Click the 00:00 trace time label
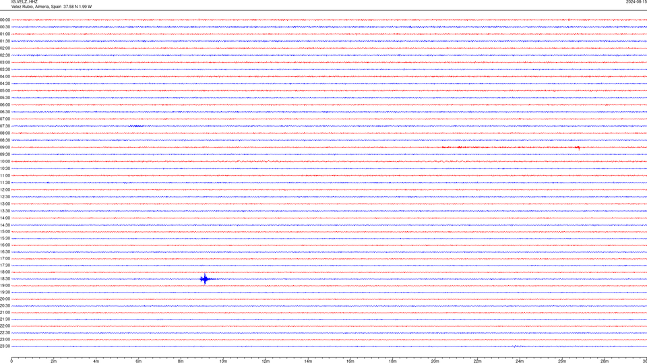 (5, 20)
